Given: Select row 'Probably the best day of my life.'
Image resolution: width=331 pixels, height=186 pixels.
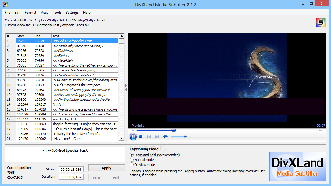Looking at the screenshot, I should [62, 134].
